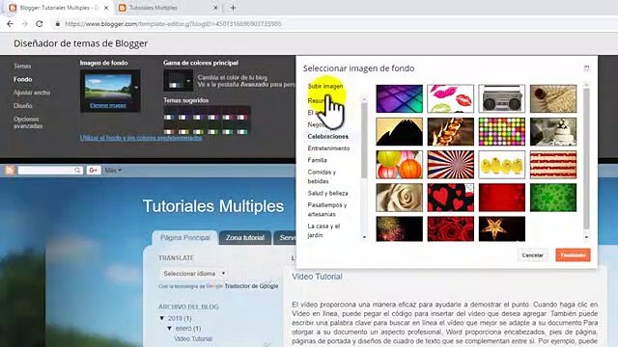This screenshot has width=618, height=347.
Task: Click the blog navbar search field
Action: [x=45, y=170]
